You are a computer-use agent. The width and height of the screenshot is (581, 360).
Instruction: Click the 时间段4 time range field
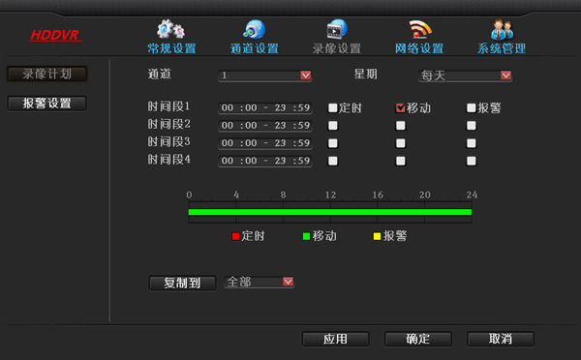(265, 161)
